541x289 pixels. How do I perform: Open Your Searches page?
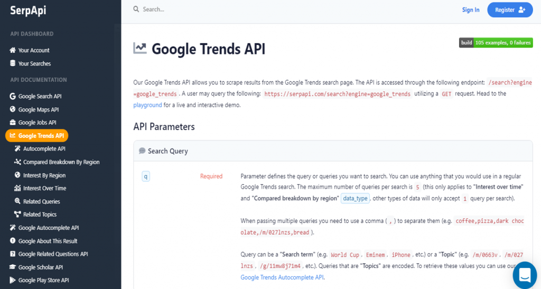[34, 63]
